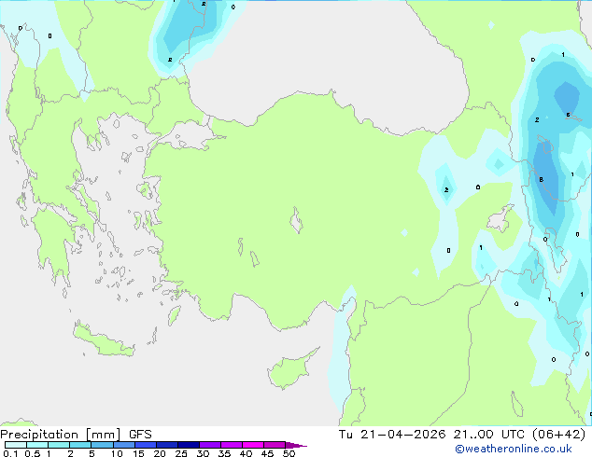Click the forecast date '21-04-2026'
The image size is (592, 457).
coord(402,435)
